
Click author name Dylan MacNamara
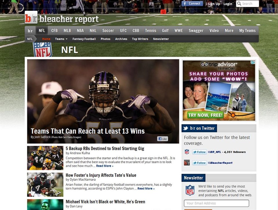[x=83, y=180]
